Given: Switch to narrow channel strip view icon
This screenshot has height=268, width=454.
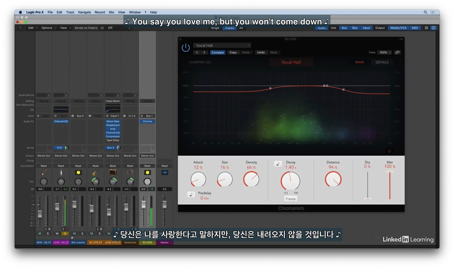Looking at the screenshot, I should pyautogui.click(x=426, y=28).
